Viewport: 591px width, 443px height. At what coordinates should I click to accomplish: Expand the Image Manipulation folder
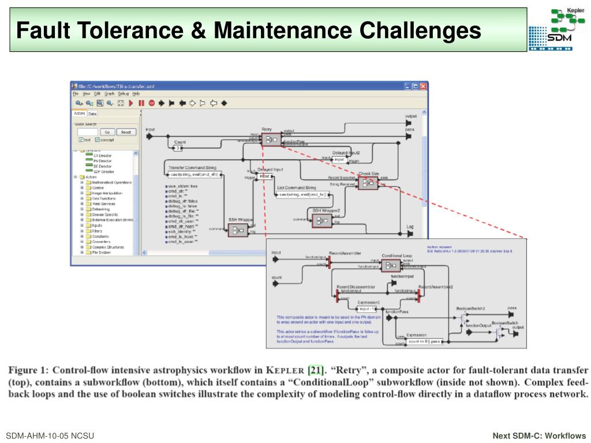82,193
